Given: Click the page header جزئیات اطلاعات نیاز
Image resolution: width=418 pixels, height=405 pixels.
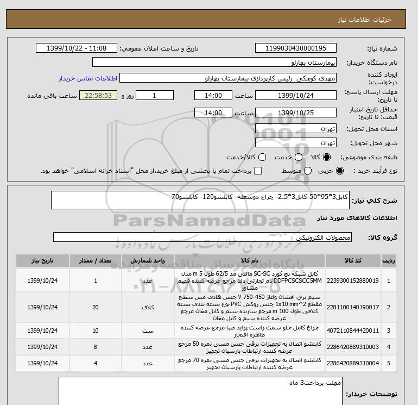Looking at the screenshot, I should coord(364,20).
